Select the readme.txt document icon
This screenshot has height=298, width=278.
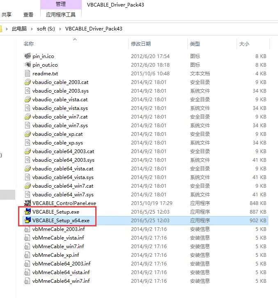28,73
